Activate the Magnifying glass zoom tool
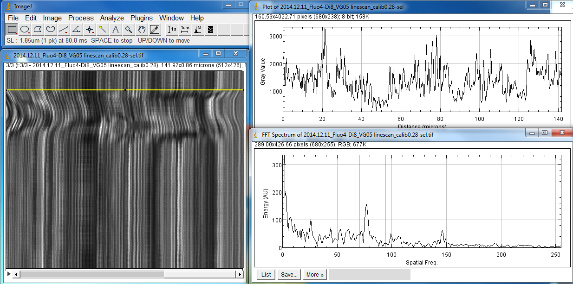Image resolution: width=573 pixels, height=284 pixels. (x=127, y=29)
